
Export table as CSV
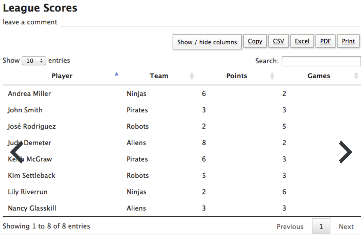(x=278, y=41)
